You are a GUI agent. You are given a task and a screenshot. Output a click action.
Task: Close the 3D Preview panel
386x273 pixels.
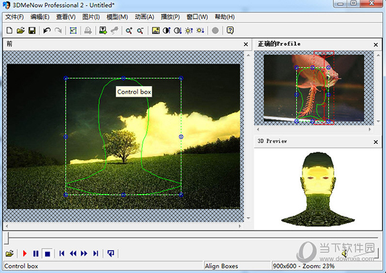[376, 142]
